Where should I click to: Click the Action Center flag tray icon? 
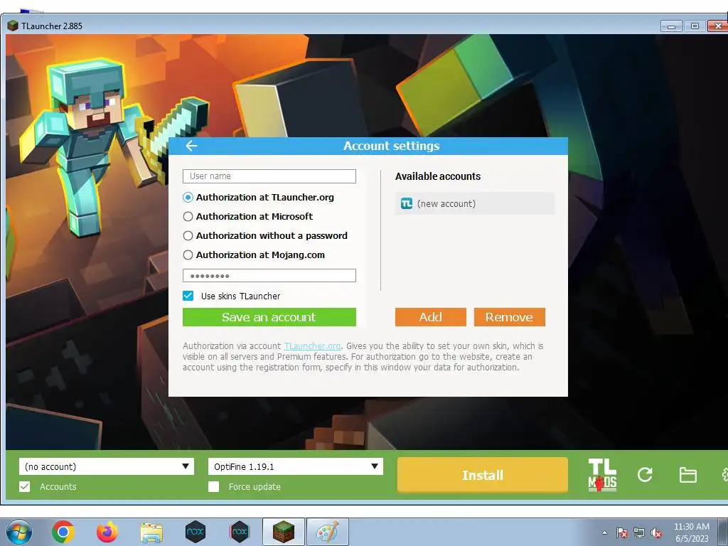[x=622, y=532]
